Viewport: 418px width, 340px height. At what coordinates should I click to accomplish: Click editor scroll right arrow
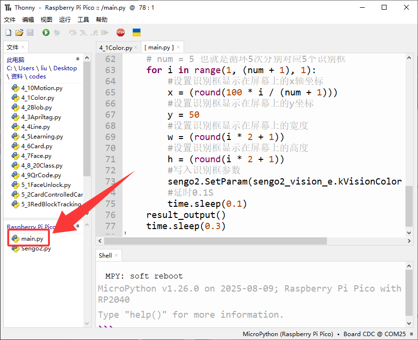[x=409, y=241]
